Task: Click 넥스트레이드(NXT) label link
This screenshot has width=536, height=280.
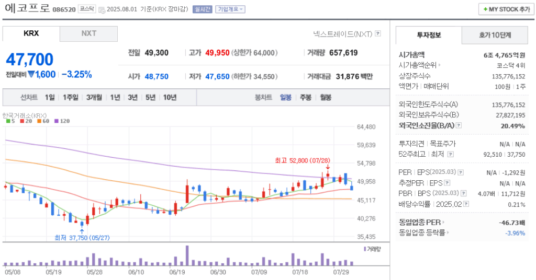Action: pos(342,34)
